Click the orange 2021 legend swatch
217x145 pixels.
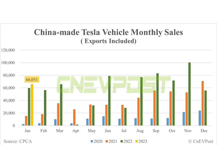106,142
